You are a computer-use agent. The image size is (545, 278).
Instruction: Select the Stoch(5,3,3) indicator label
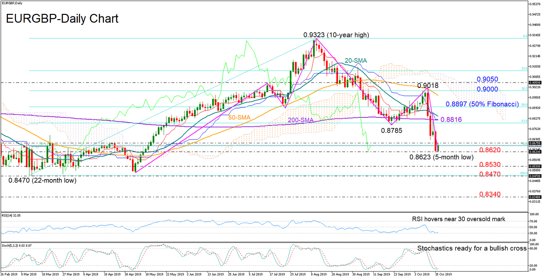click(x=17, y=245)
